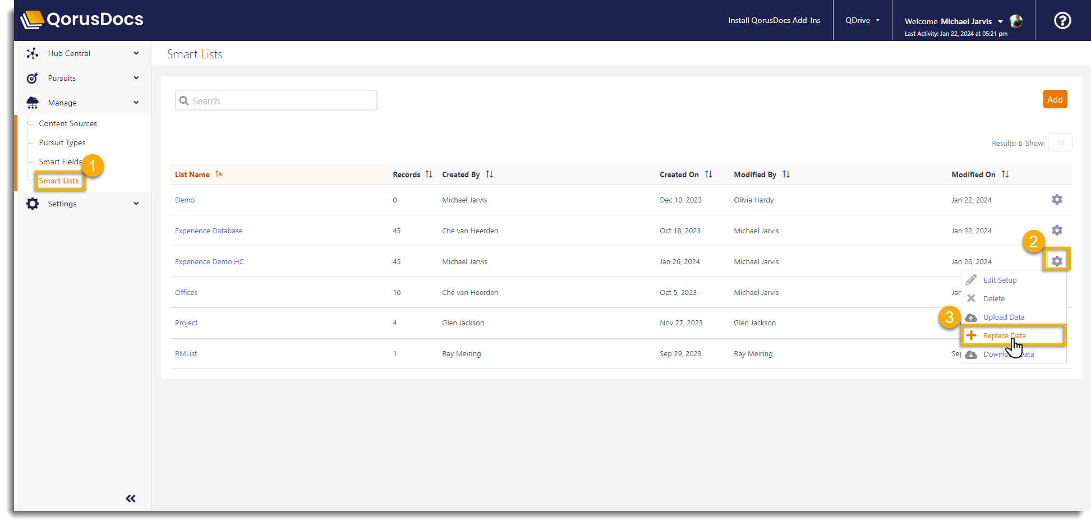Click the QorusDocs logo

[82, 19]
